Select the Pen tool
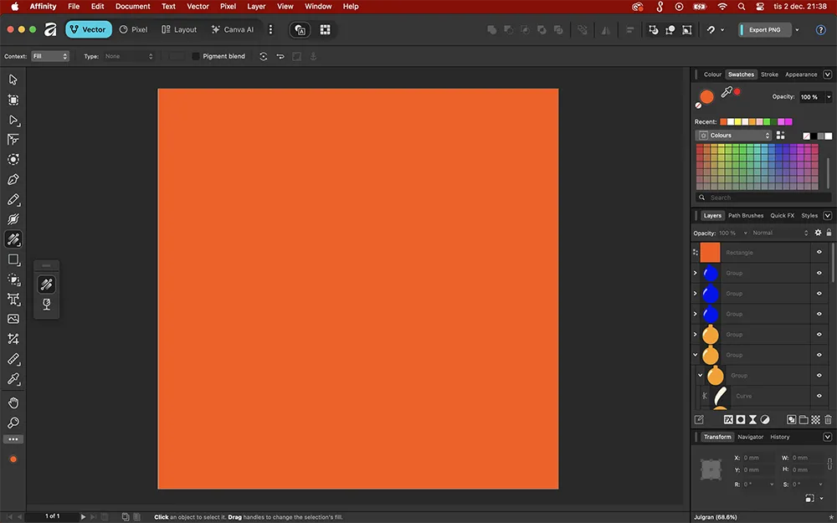Viewport: 837px width, 523px height. click(x=13, y=179)
